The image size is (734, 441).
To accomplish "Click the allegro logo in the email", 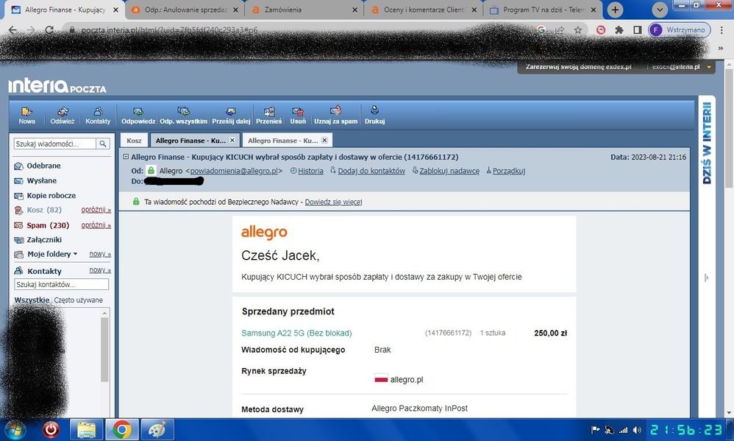I will click(x=264, y=232).
